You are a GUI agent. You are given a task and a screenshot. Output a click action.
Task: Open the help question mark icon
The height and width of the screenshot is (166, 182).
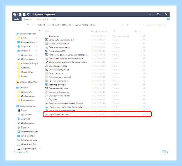[x=168, y=19]
